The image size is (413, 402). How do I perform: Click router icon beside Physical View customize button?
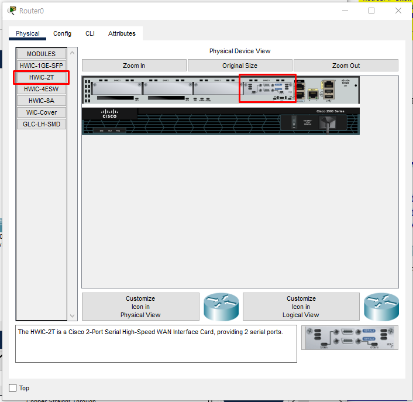point(221,307)
